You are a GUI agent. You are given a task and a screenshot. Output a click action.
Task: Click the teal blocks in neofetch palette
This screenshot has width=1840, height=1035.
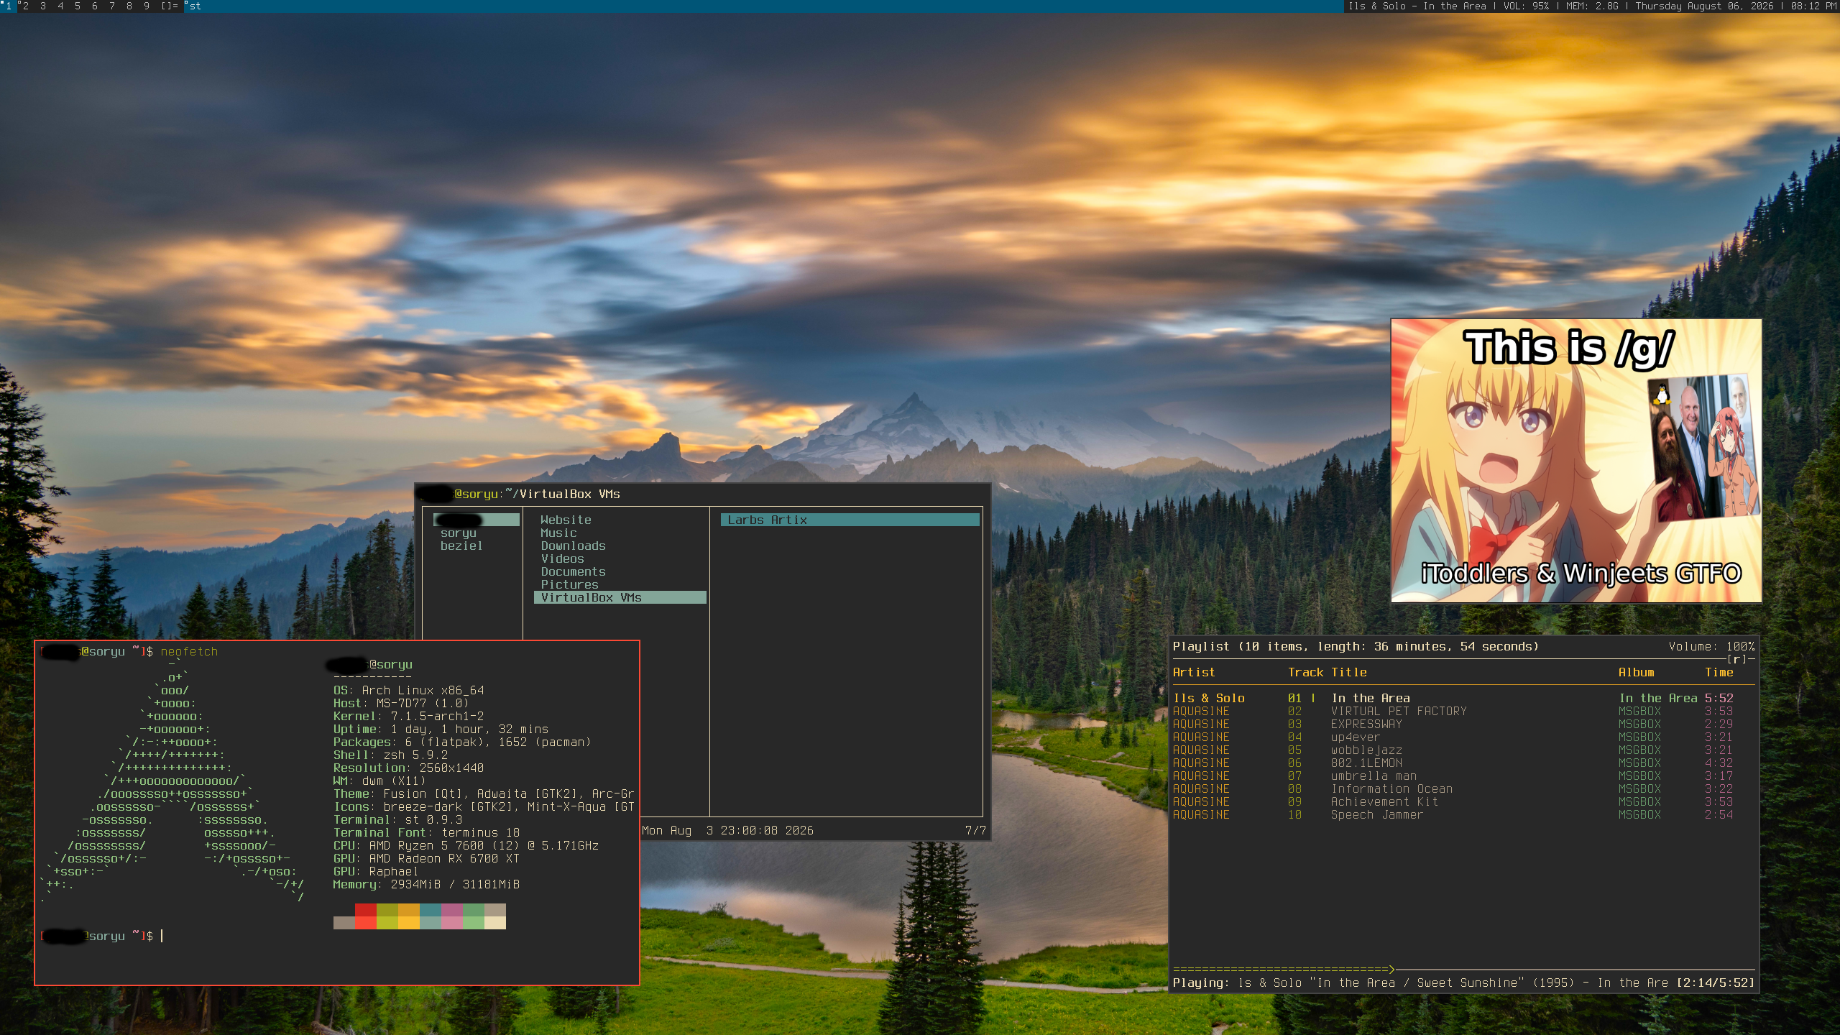(431, 916)
